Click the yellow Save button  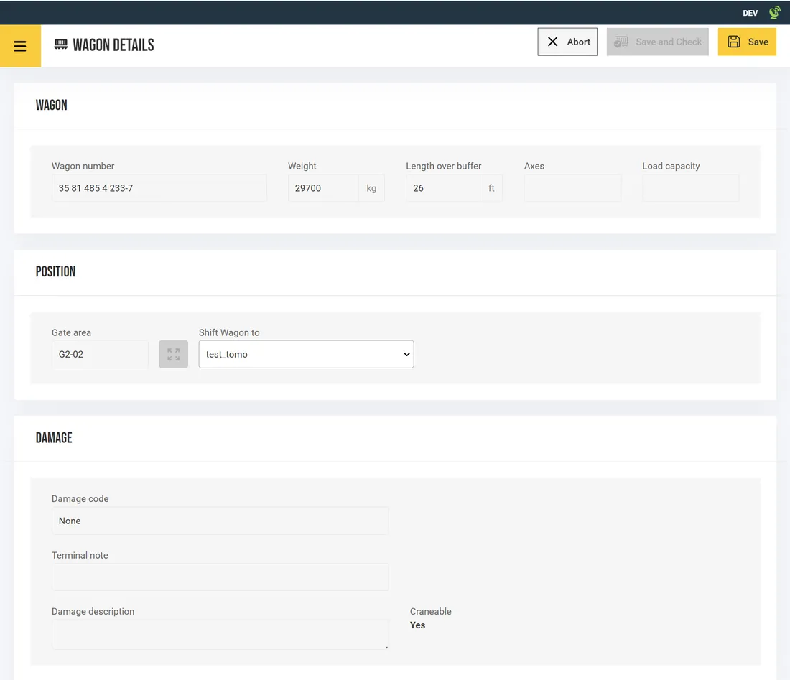[747, 42]
